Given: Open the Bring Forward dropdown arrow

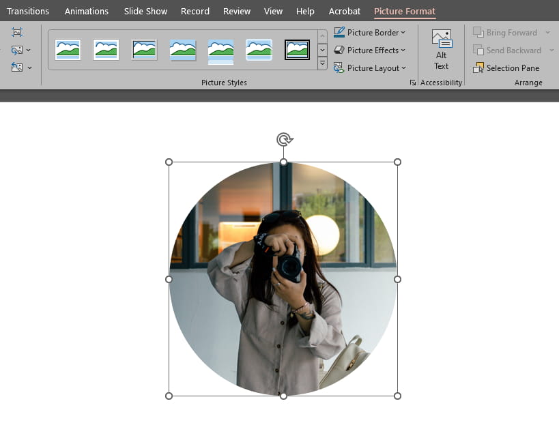Looking at the screenshot, I should [548, 33].
